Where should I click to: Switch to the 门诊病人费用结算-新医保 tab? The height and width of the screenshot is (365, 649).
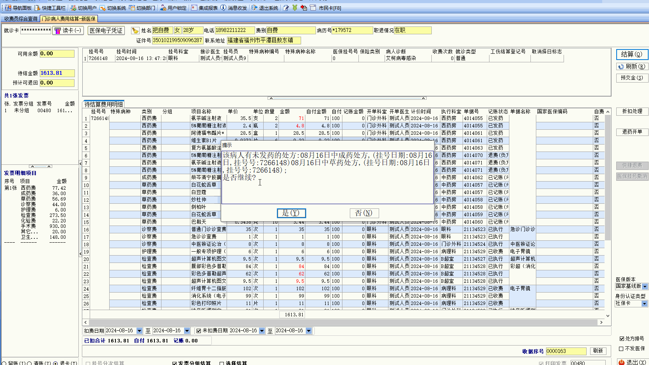tap(69, 19)
